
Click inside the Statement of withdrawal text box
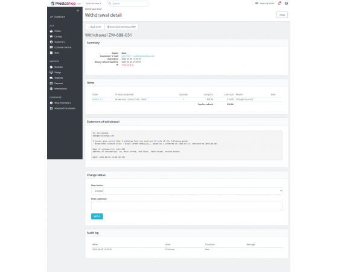[187, 145]
